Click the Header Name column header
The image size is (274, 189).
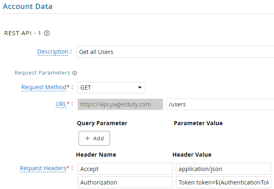[96, 155]
